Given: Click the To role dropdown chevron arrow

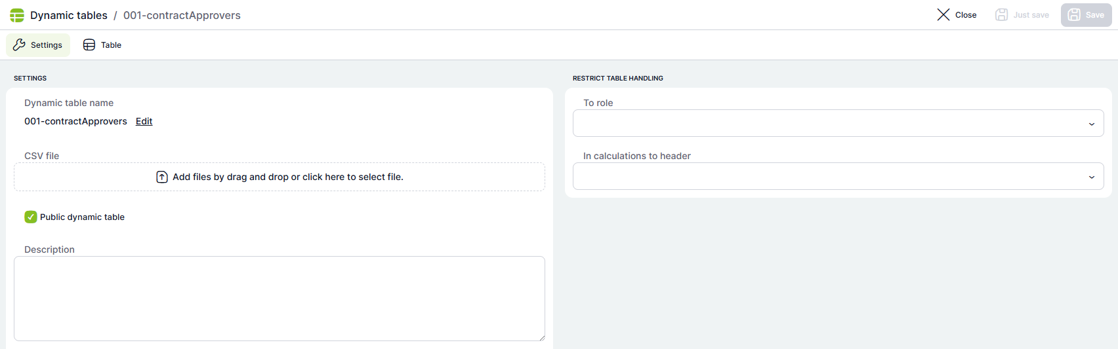Looking at the screenshot, I should coord(1091,124).
